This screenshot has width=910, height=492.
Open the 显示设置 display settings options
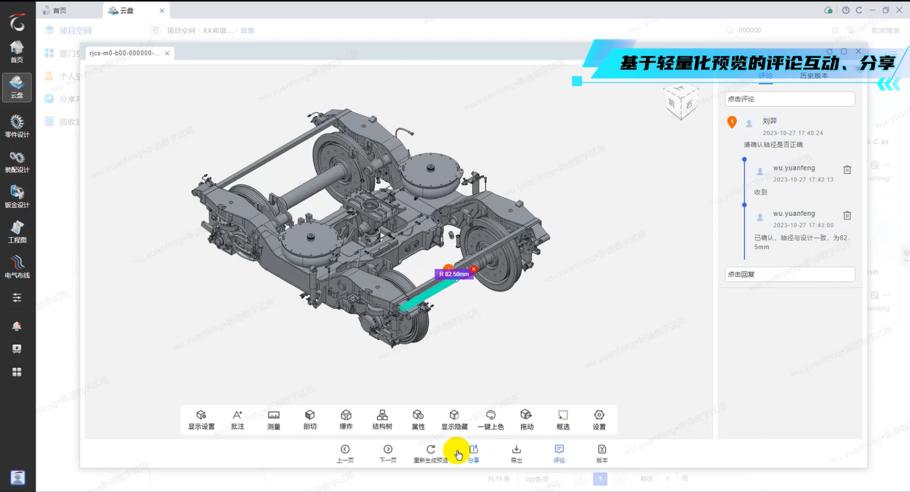pyautogui.click(x=201, y=420)
